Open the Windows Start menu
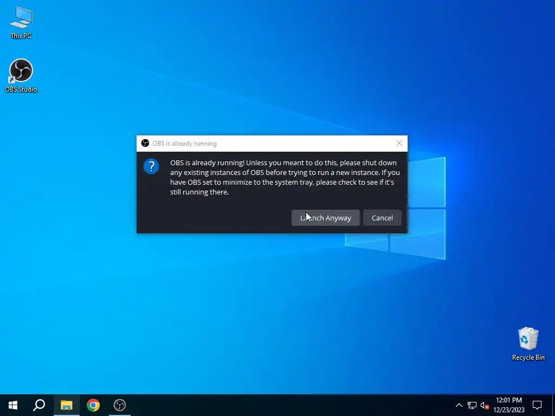This screenshot has width=555, height=416. (13, 405)
